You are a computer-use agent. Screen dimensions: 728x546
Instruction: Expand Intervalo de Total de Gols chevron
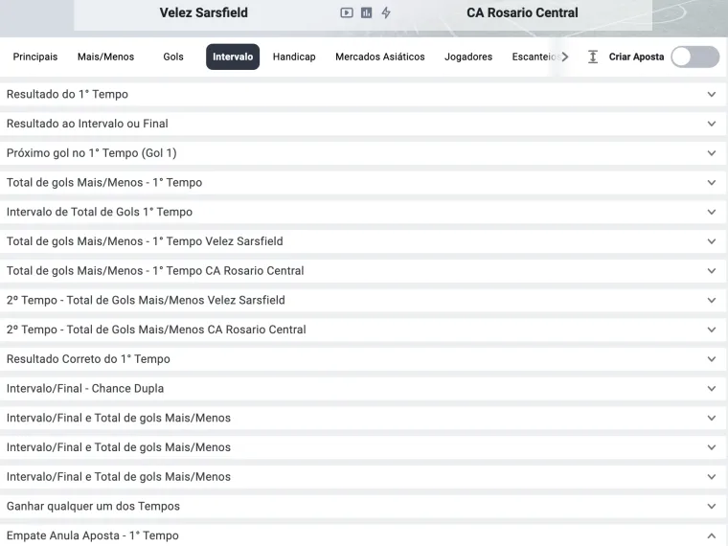click(712, 212)
